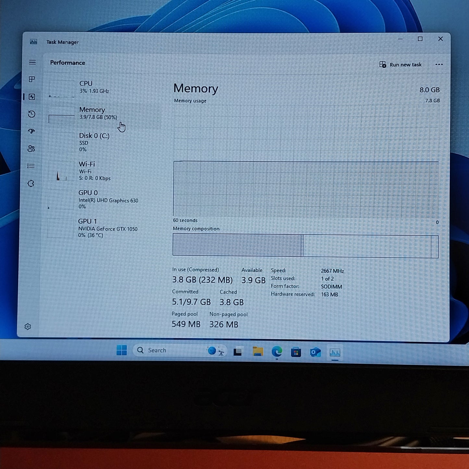Image resolution: width=469 pixels, height=469 pixels.
Task: Click the Memory composition bar
Action: [305, 246]
